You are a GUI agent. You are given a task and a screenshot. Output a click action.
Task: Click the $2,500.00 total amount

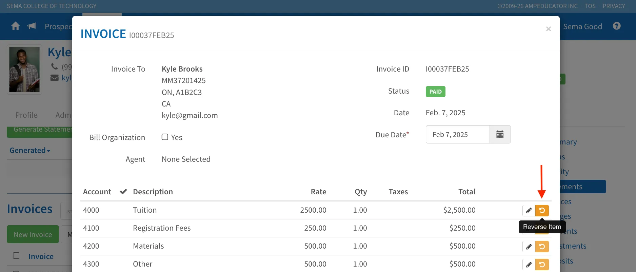click(459, 210)
